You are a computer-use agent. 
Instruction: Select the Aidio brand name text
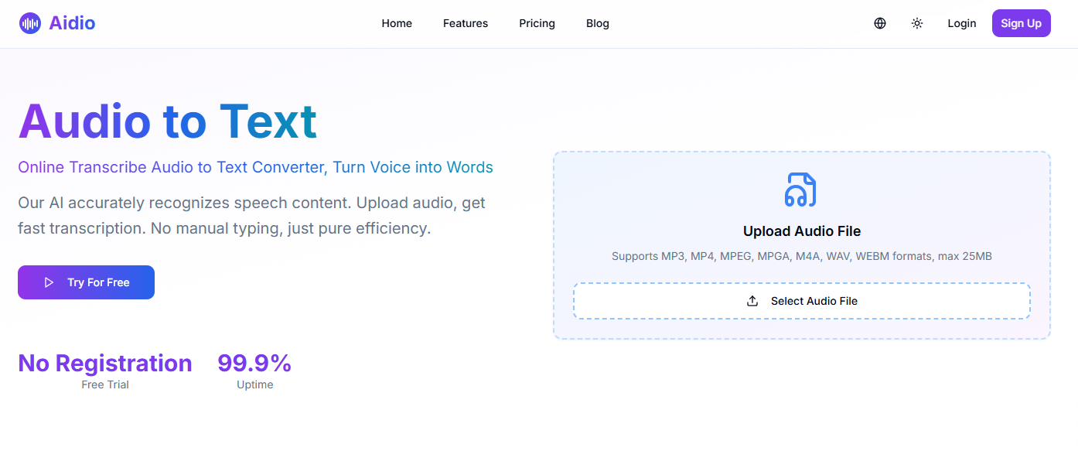[72, 22]
